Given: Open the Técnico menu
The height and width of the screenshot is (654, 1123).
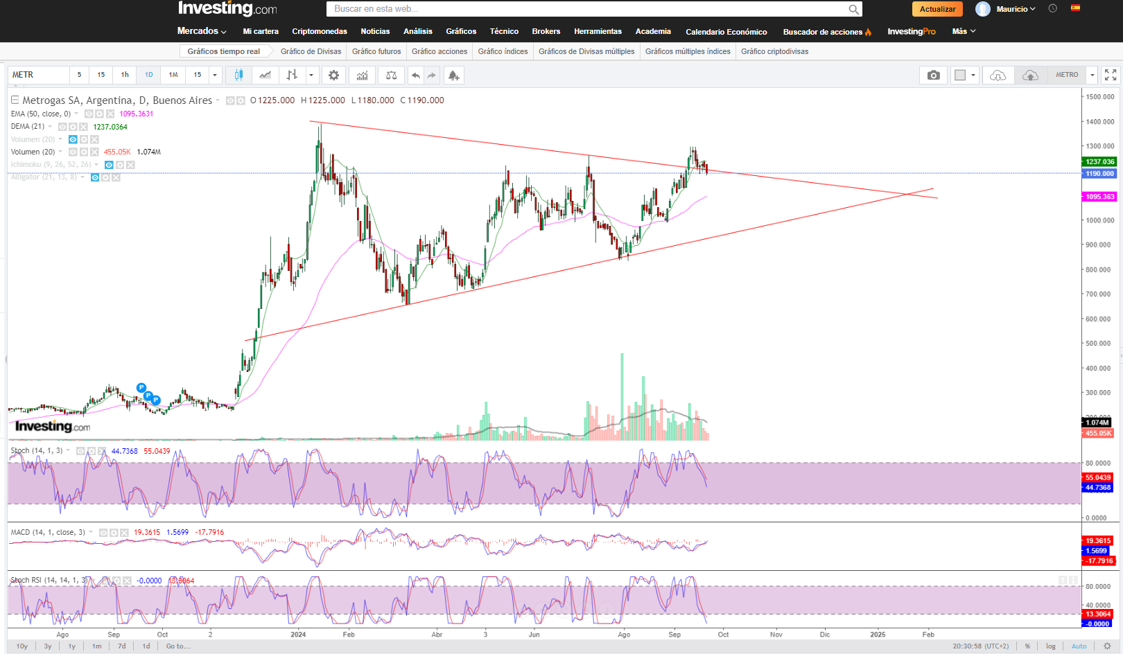Looking at the screenshot, I should pyautogui.click(x=504, y=31).
